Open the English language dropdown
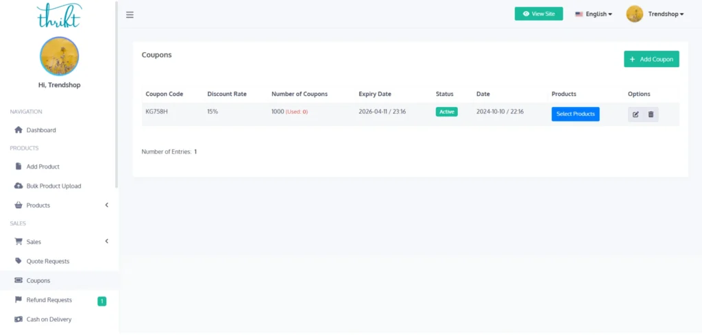The height and width of the screenshot is (335, 702). pyautogui.click(x=594, y=14)
